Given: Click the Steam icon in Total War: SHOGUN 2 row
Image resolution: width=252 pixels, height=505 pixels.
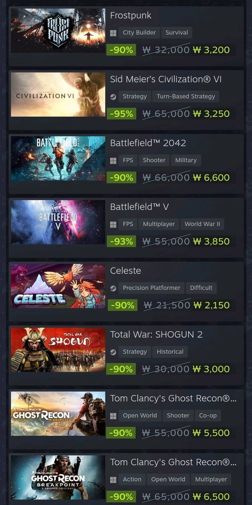Looking at the screenshot, I should [x=113, y=352].
